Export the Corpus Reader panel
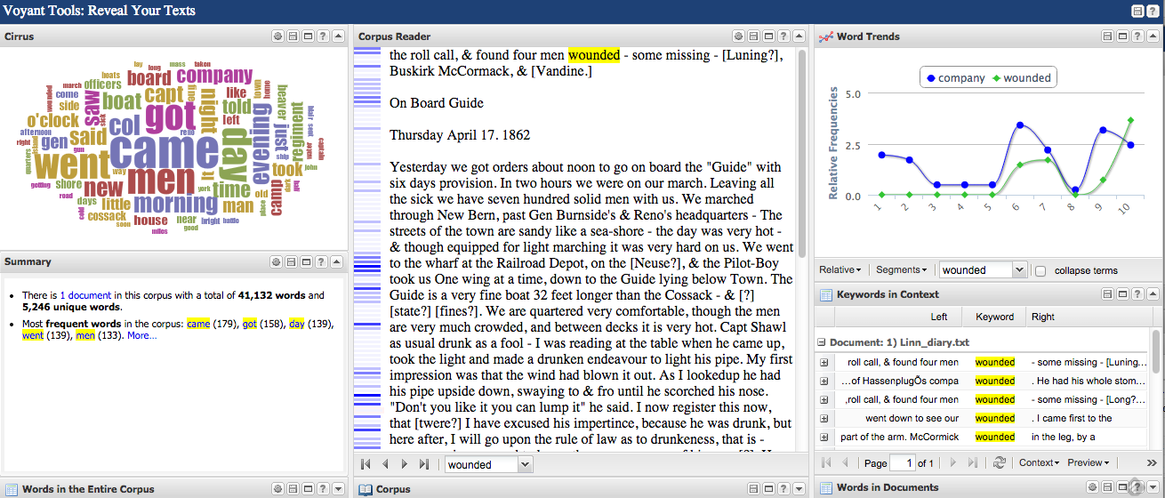 pyautogui.click(x=753, y=36)
